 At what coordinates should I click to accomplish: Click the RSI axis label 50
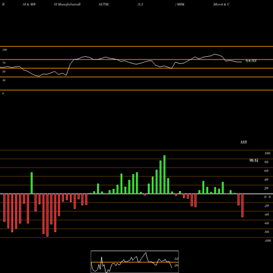tap(4, 72)
